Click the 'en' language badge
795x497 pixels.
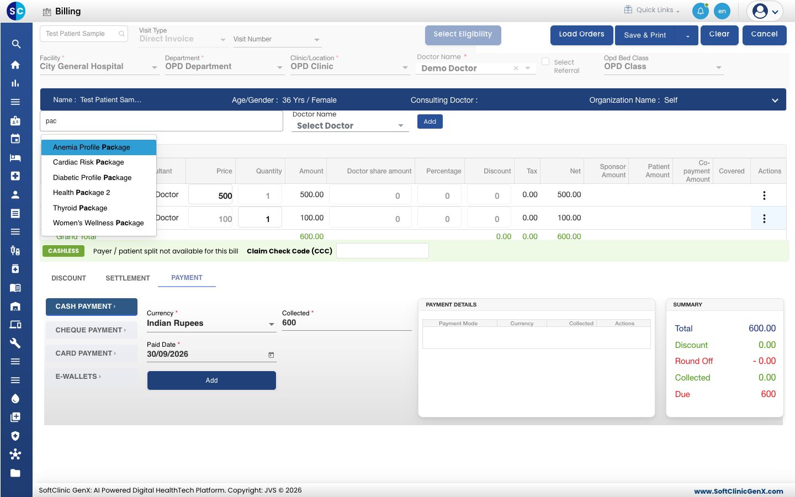pos(722,11)
